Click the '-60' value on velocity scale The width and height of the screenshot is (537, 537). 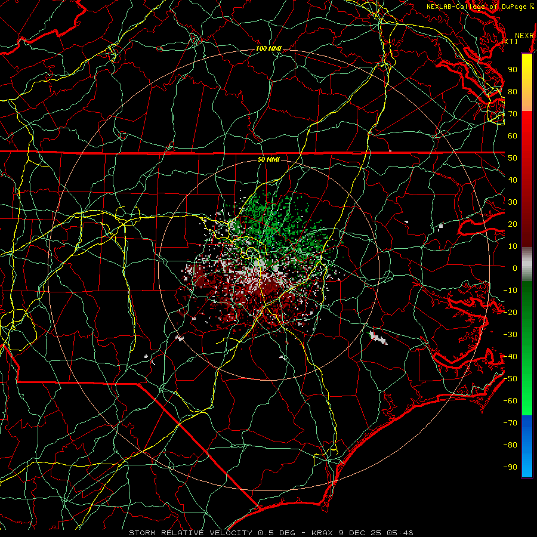(x=510, y=401)
